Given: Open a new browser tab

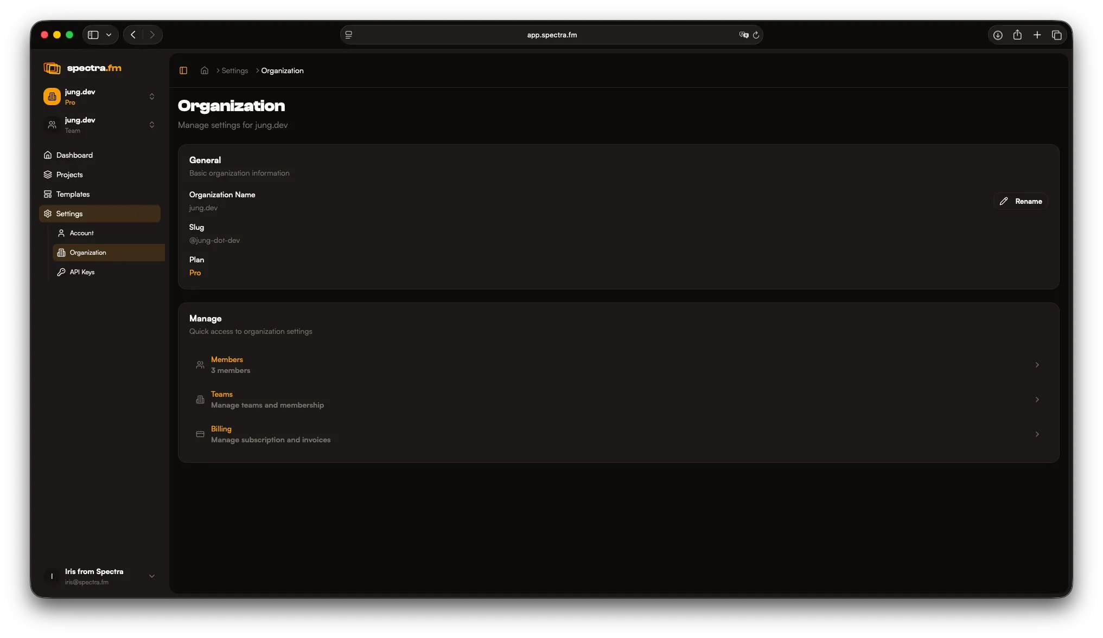Looking at the screenshot, I should [1037, 35].
